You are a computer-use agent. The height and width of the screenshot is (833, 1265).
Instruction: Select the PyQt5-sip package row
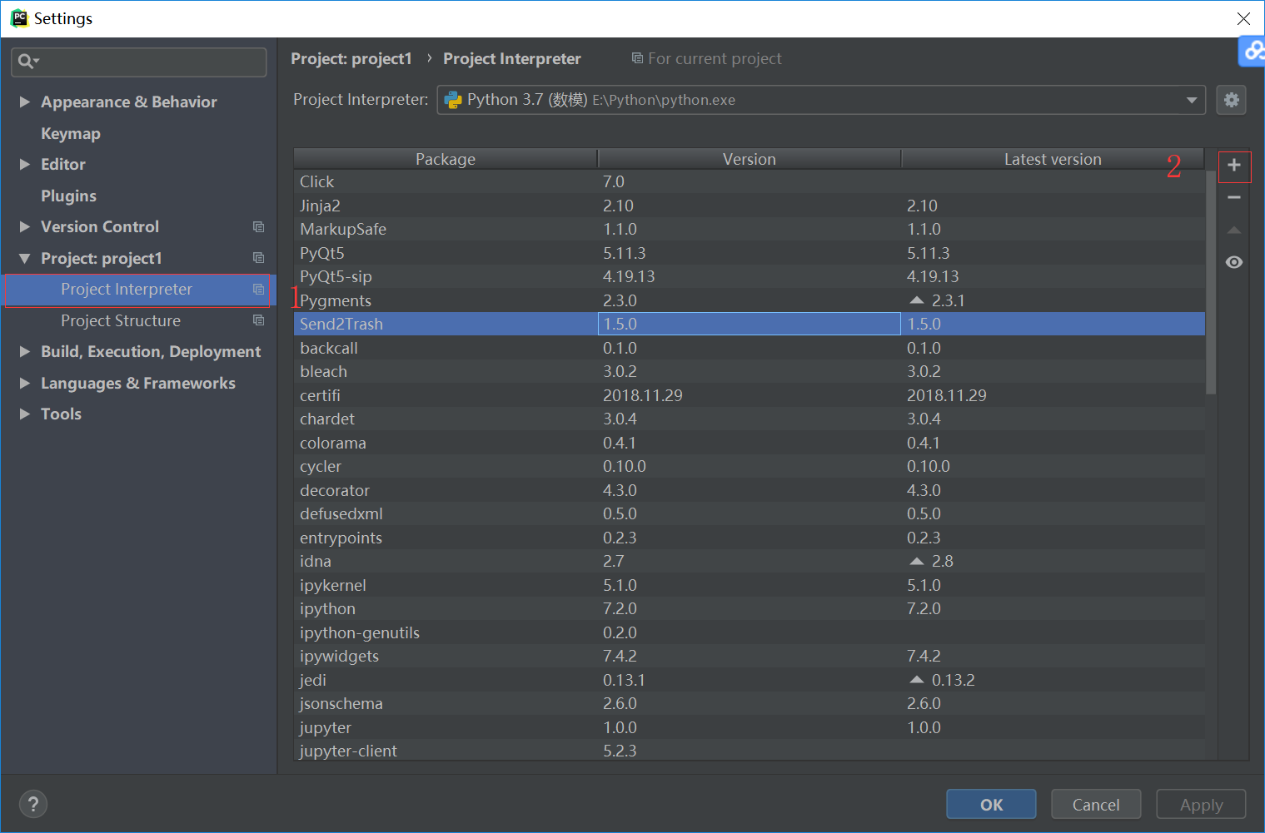point(750,277)
